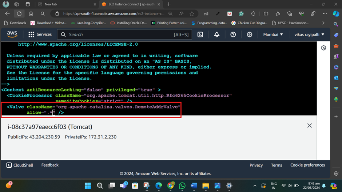Open Collections icon in toolbar
This screenshot has width=342, height=192.
point(290,14)
